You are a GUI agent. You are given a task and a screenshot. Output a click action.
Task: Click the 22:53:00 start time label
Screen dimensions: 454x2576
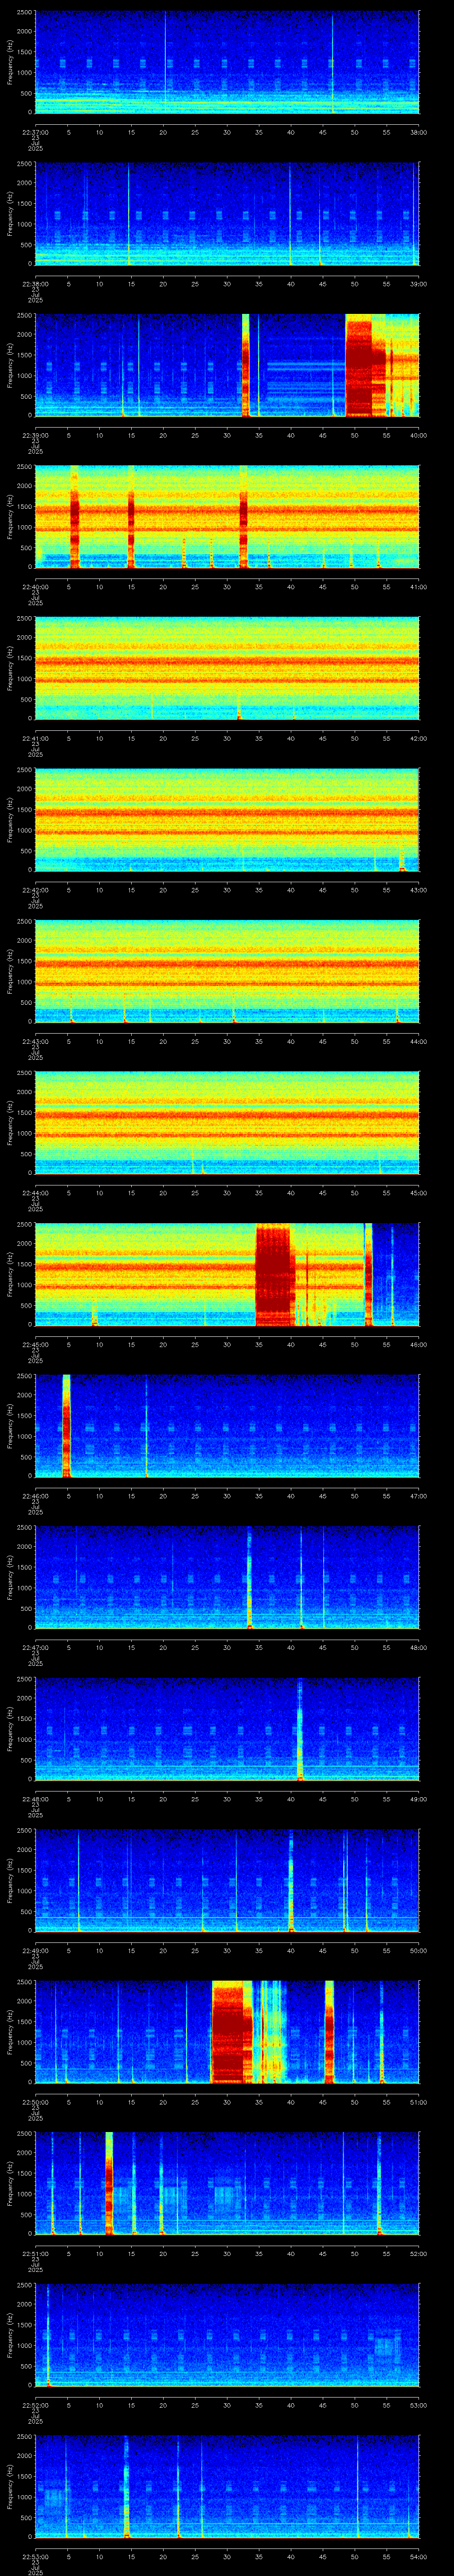(35, 2557)
